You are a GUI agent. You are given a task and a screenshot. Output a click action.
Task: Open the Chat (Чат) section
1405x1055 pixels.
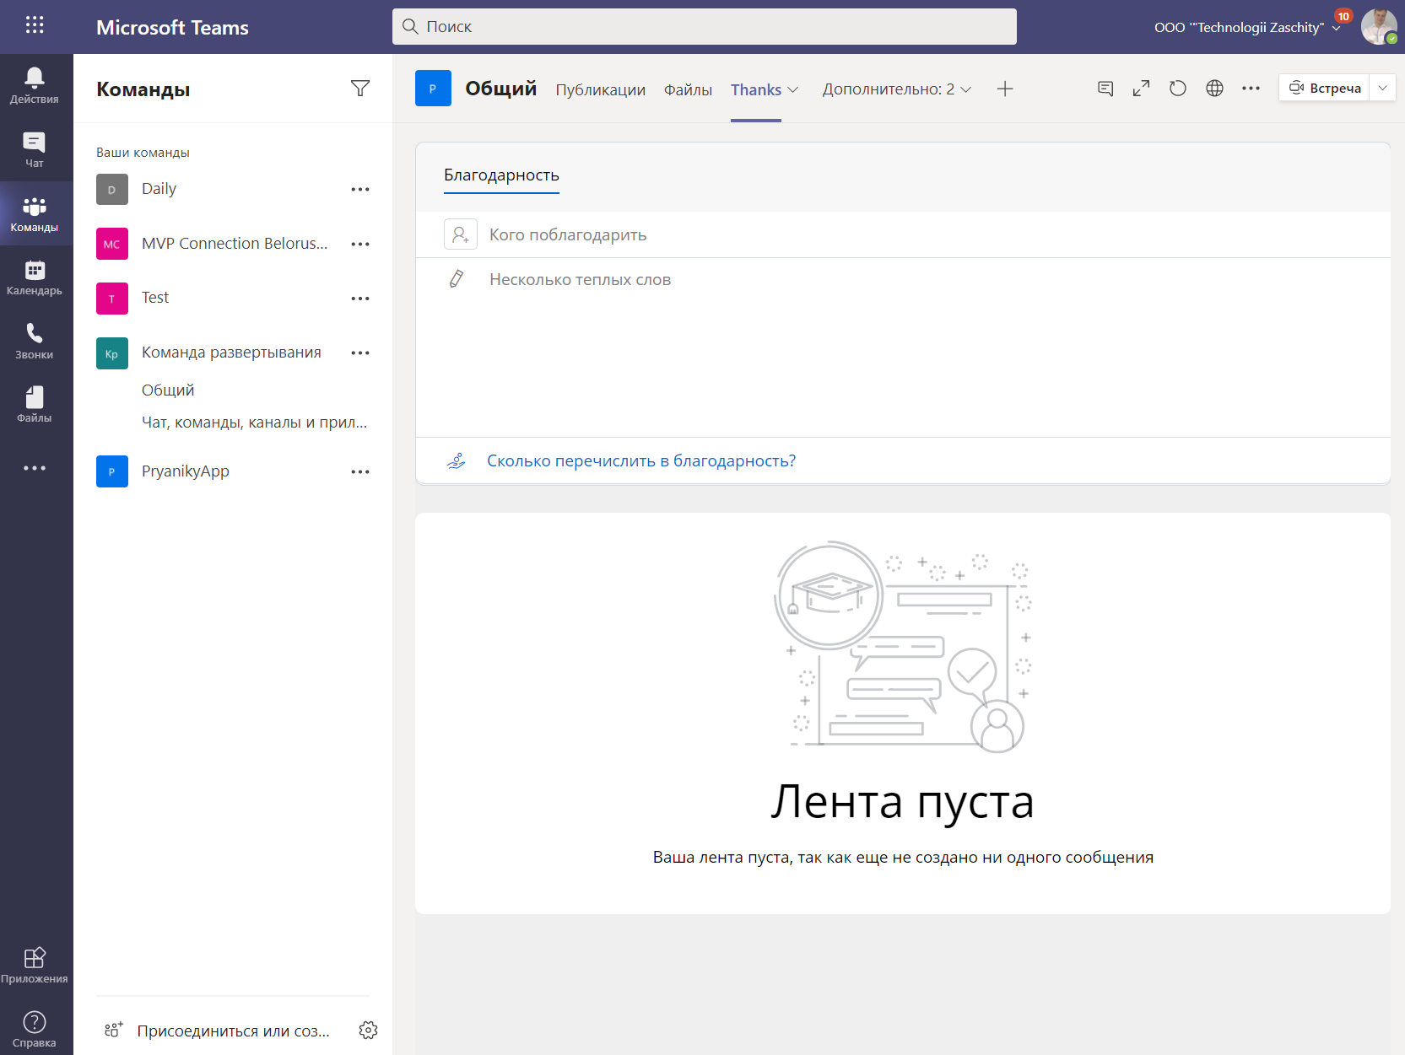35,149
